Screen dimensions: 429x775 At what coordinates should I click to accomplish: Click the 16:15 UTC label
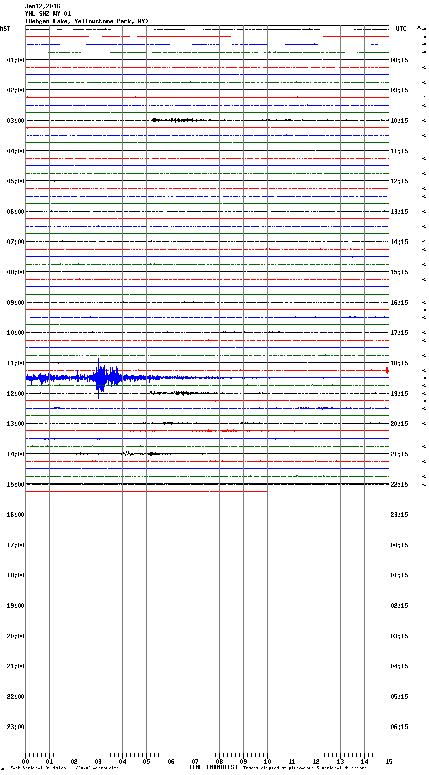pyautogui.click(x=399, y=303)
